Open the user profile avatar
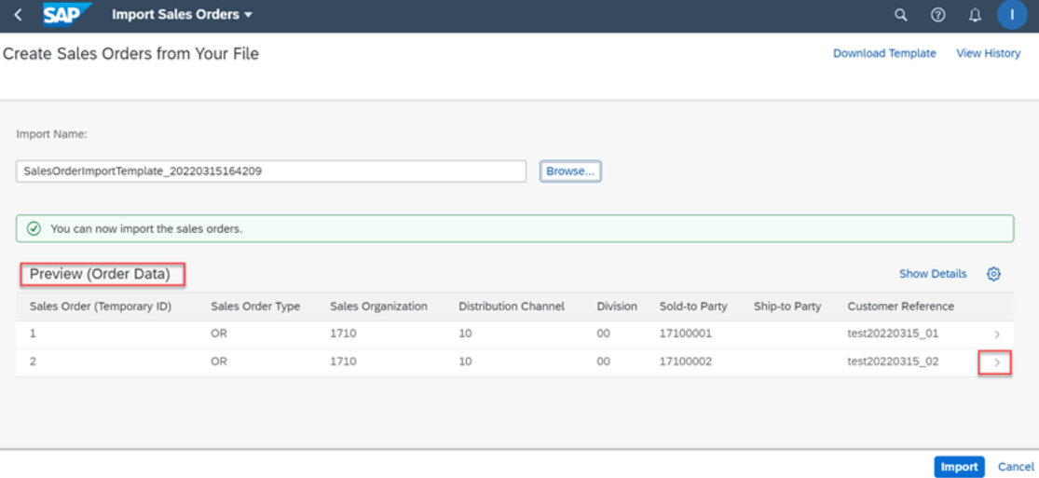1039x478 pixels. (x=1012, y=15)
